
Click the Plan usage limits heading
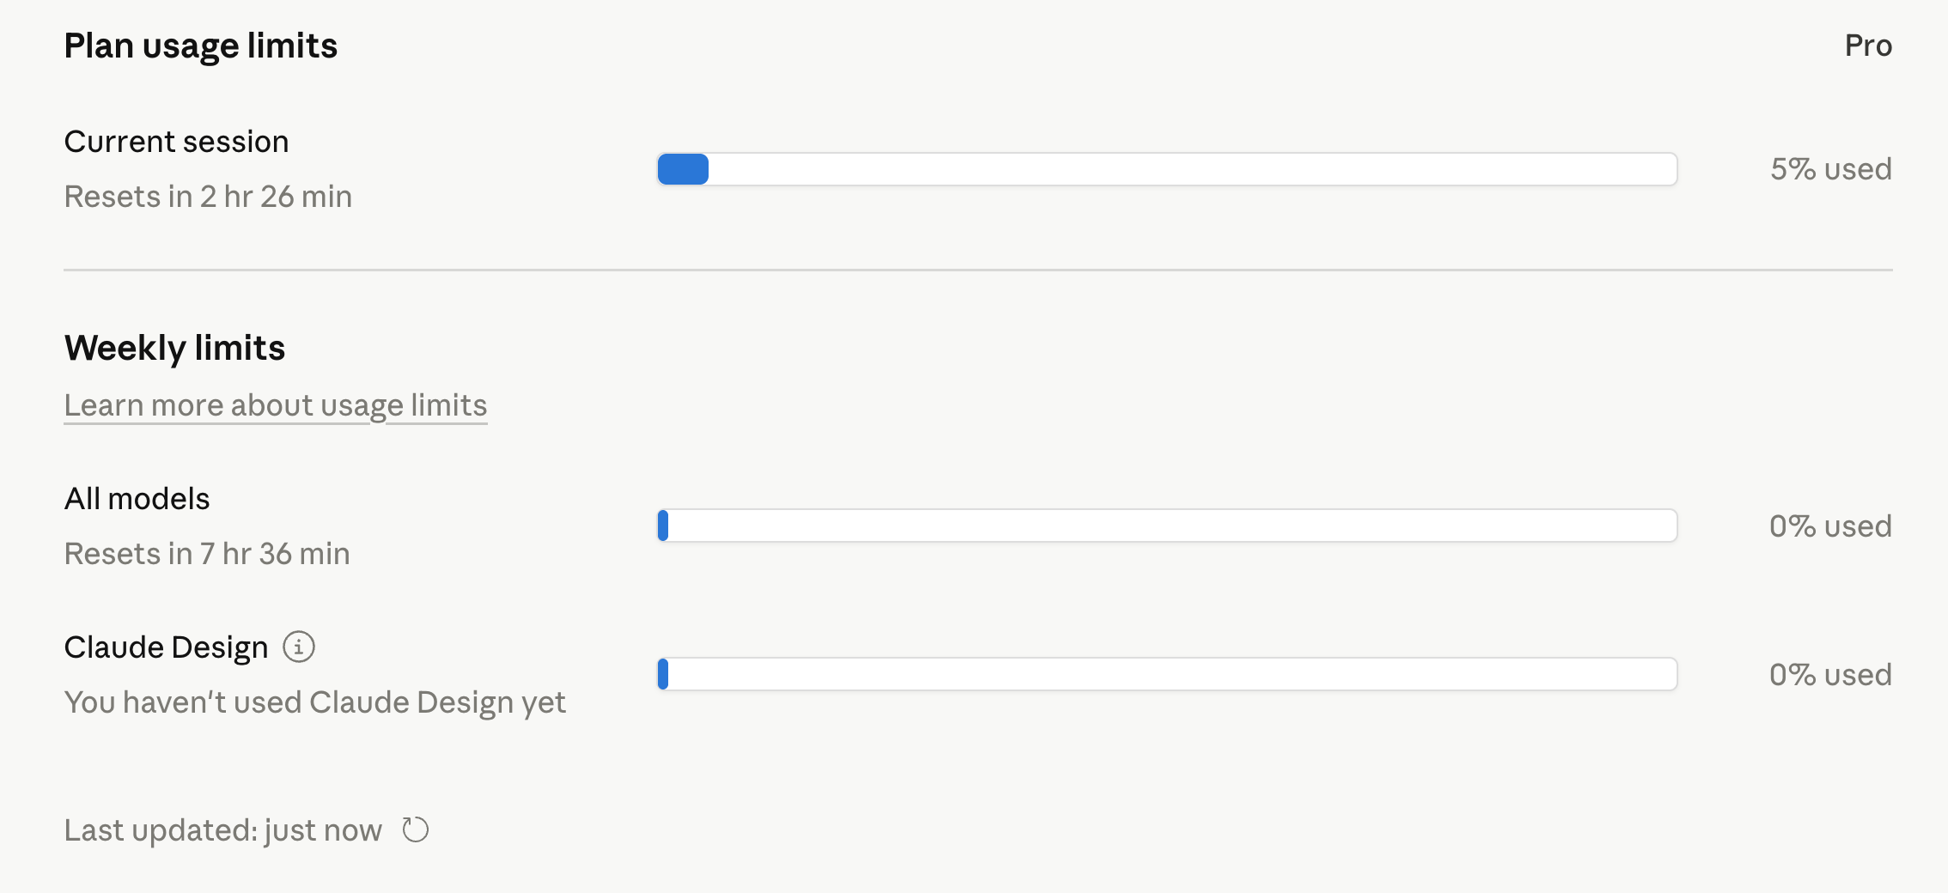tap(201, 46)
